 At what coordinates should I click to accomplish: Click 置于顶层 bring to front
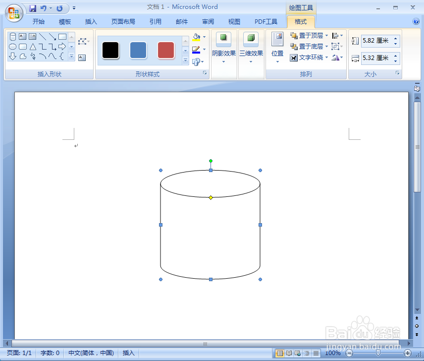[307, 35]
